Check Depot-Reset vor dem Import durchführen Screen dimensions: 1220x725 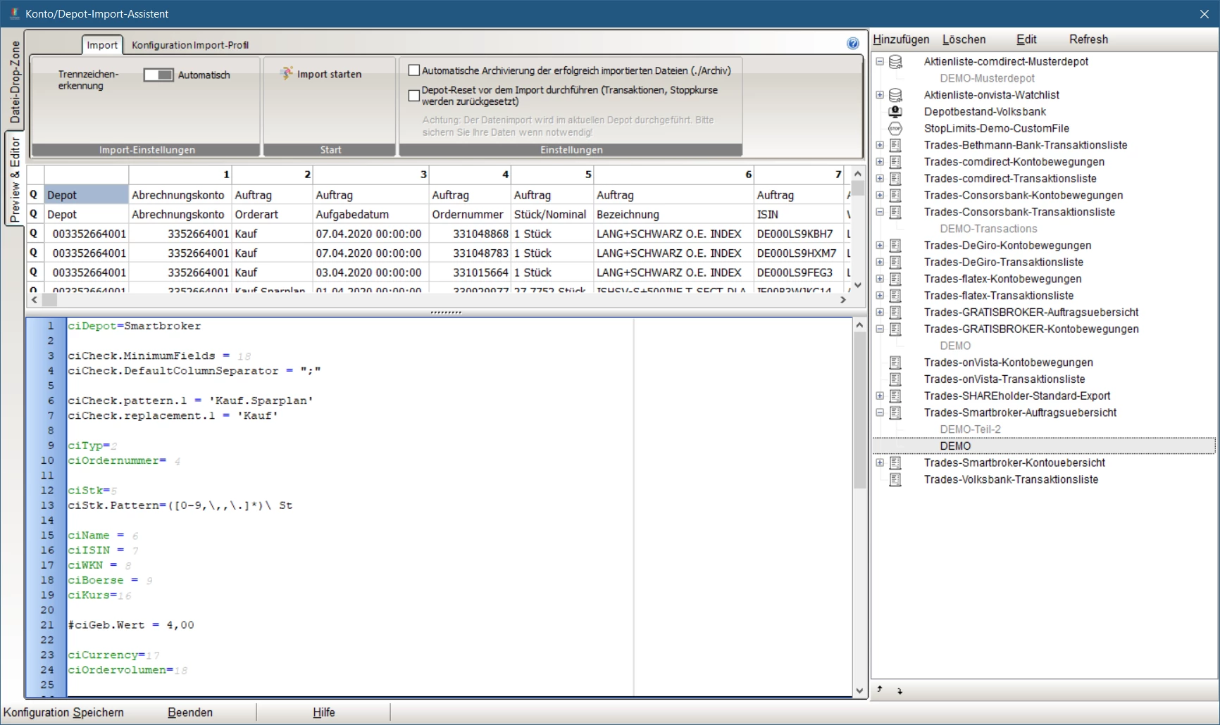[414, 96]
